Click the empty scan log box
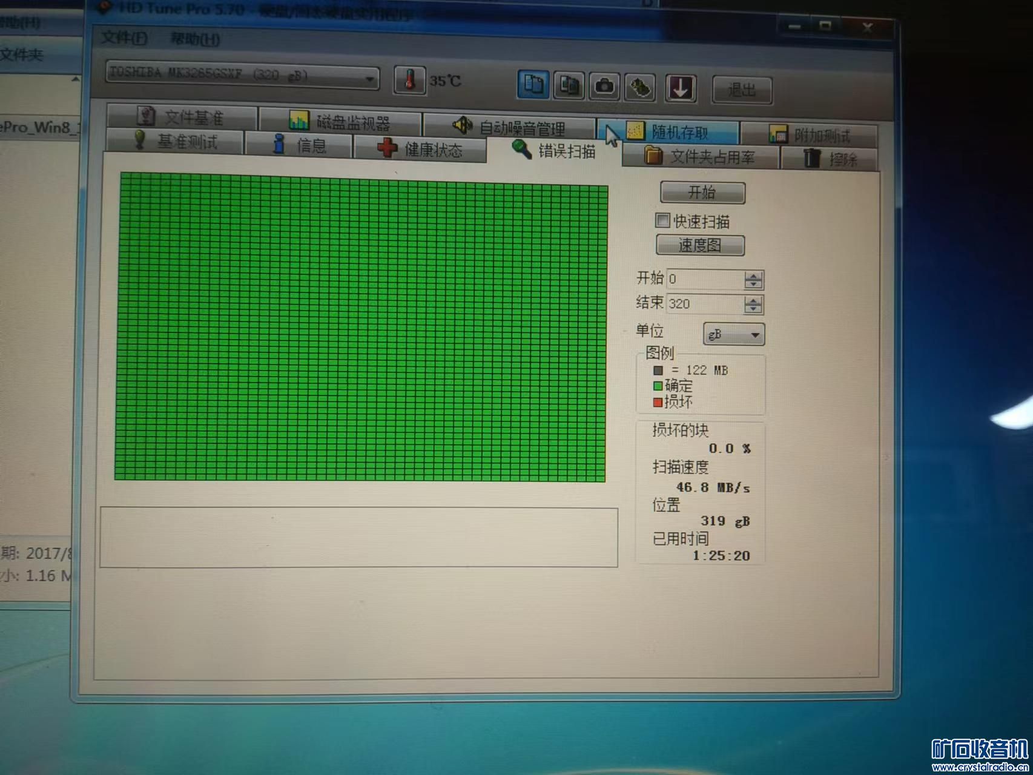The width and height of the screenshot is (1033, 775). point(359,538)
